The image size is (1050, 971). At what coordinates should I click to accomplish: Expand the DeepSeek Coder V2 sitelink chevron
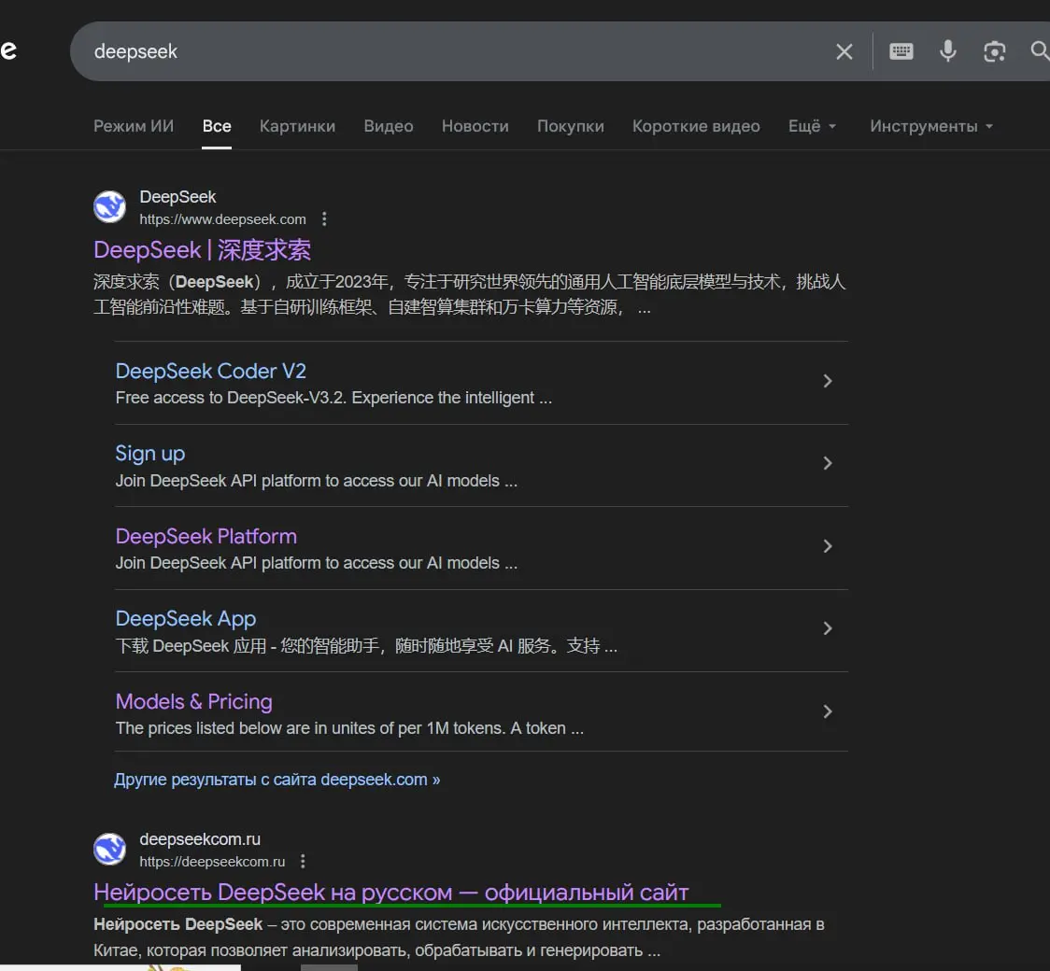(x=827, y=382)
